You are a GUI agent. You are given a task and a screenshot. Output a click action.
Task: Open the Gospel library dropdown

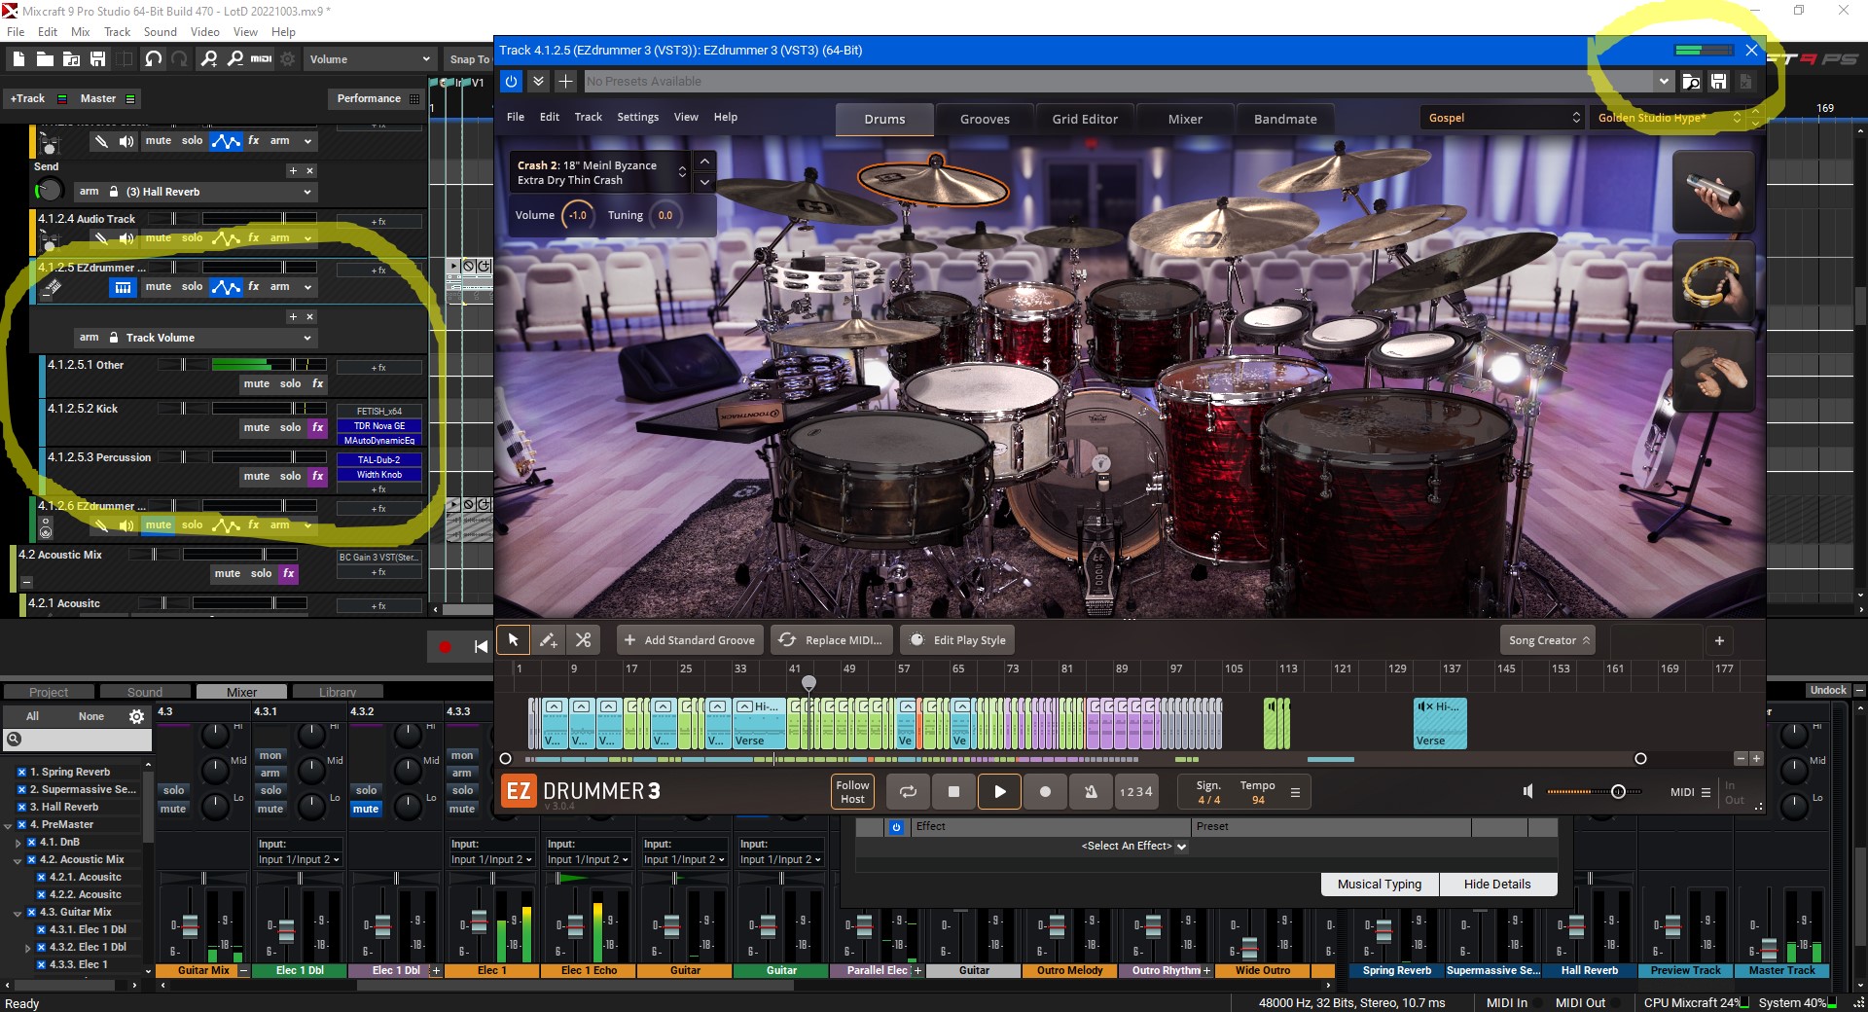pyautogui.click(x=1503, y=118)
